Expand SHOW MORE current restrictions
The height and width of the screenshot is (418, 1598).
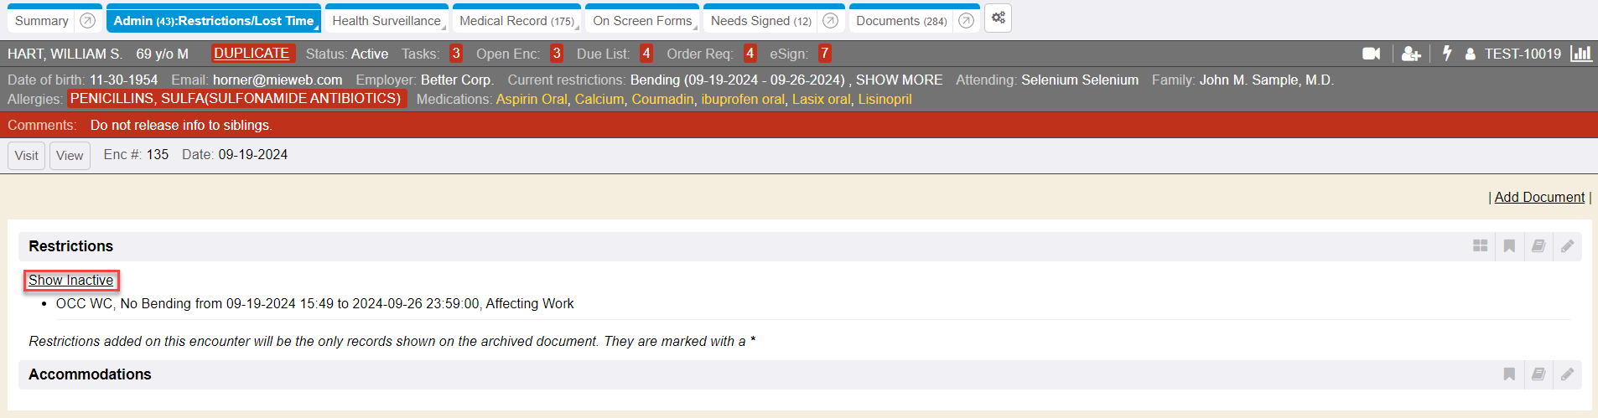coord(899,80)
